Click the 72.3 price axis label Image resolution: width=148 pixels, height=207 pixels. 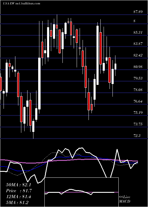coord(137,135)
